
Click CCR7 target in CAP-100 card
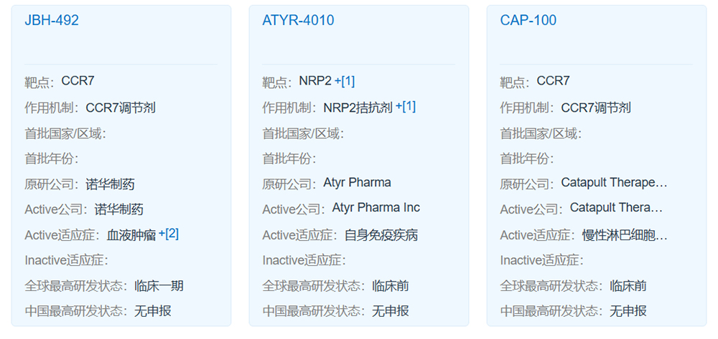[553, 81]
